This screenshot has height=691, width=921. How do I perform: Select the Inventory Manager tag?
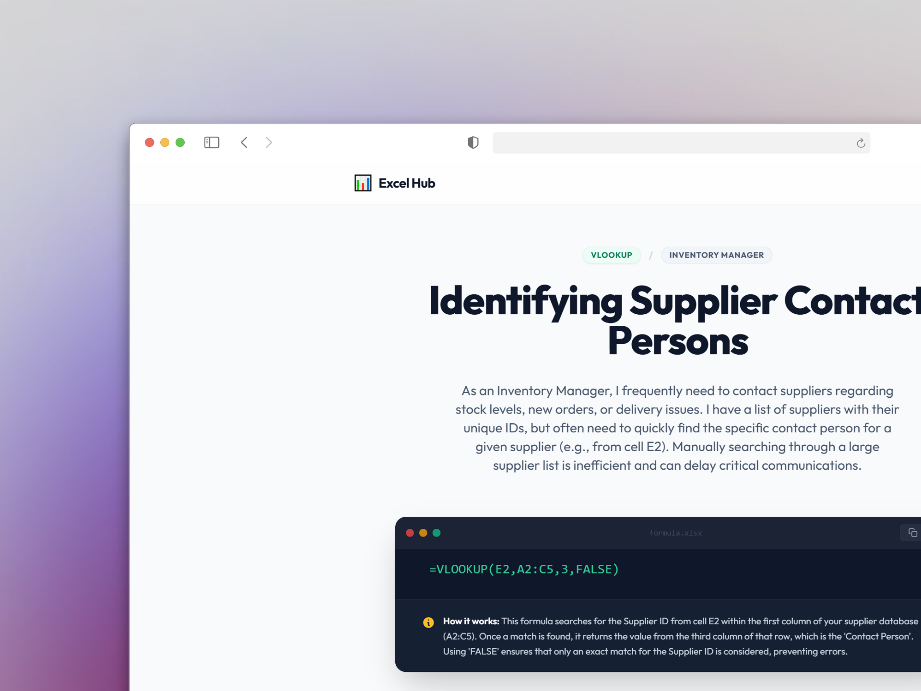pyautogui.click(x=716, y=255)
